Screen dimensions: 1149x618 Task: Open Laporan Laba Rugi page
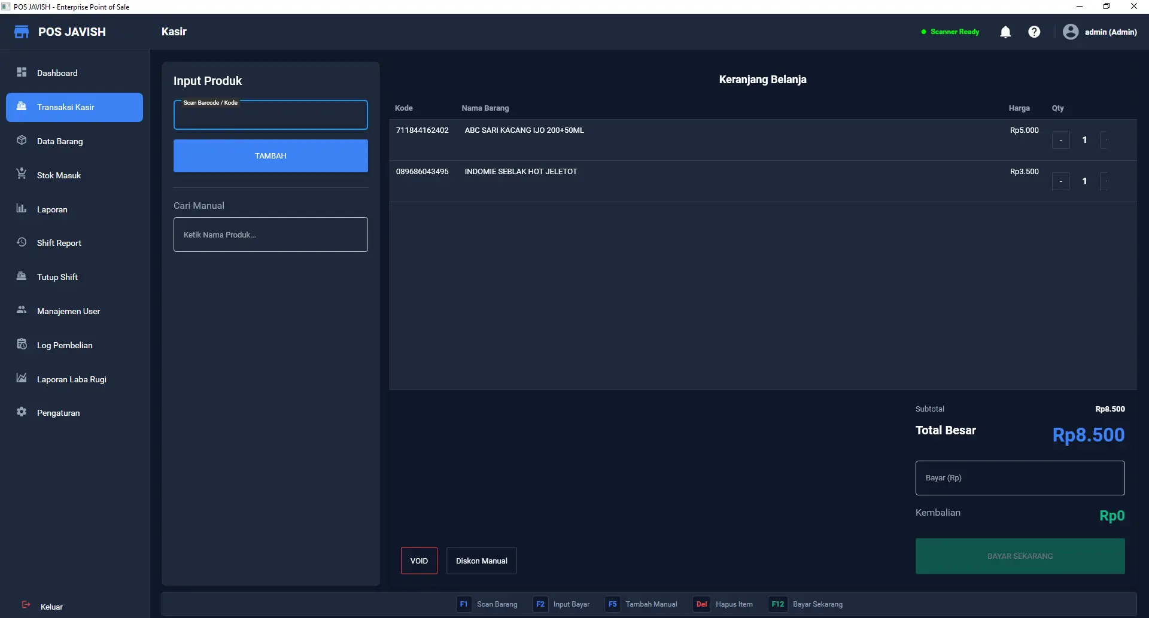click(71, 380)
